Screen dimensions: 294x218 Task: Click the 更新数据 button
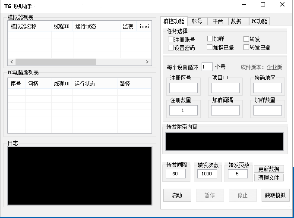click(x=269, y=169)
